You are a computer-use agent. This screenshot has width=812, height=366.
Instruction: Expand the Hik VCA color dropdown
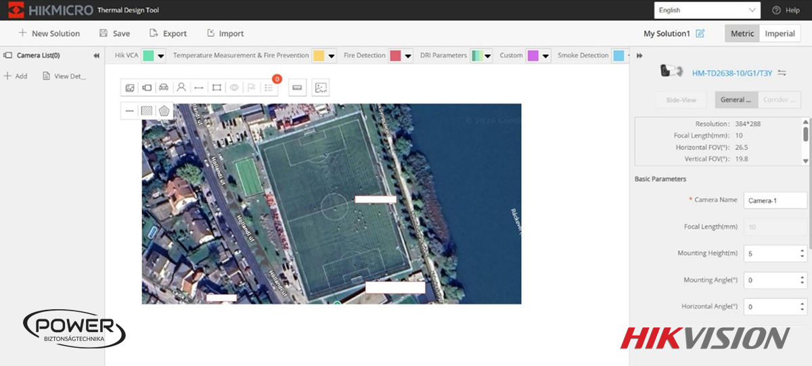pyautogui.click(x=161, y=56)
